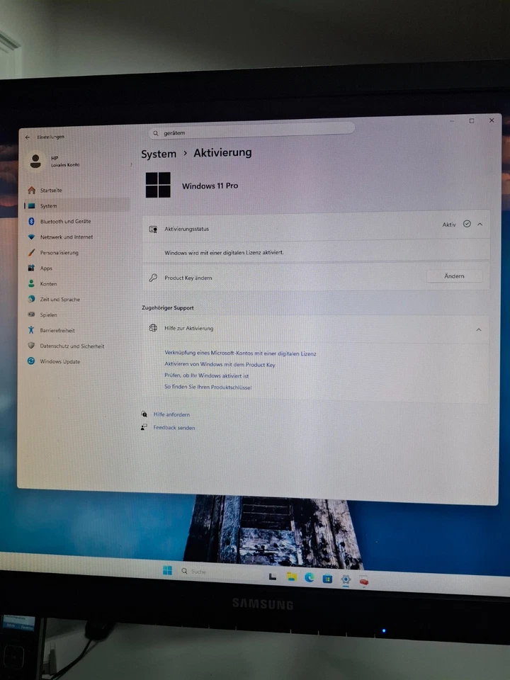Go to System in the breadcrumb
Viewport: 510px width, 680px height.
pyautogui.click(x=159, y=154)
